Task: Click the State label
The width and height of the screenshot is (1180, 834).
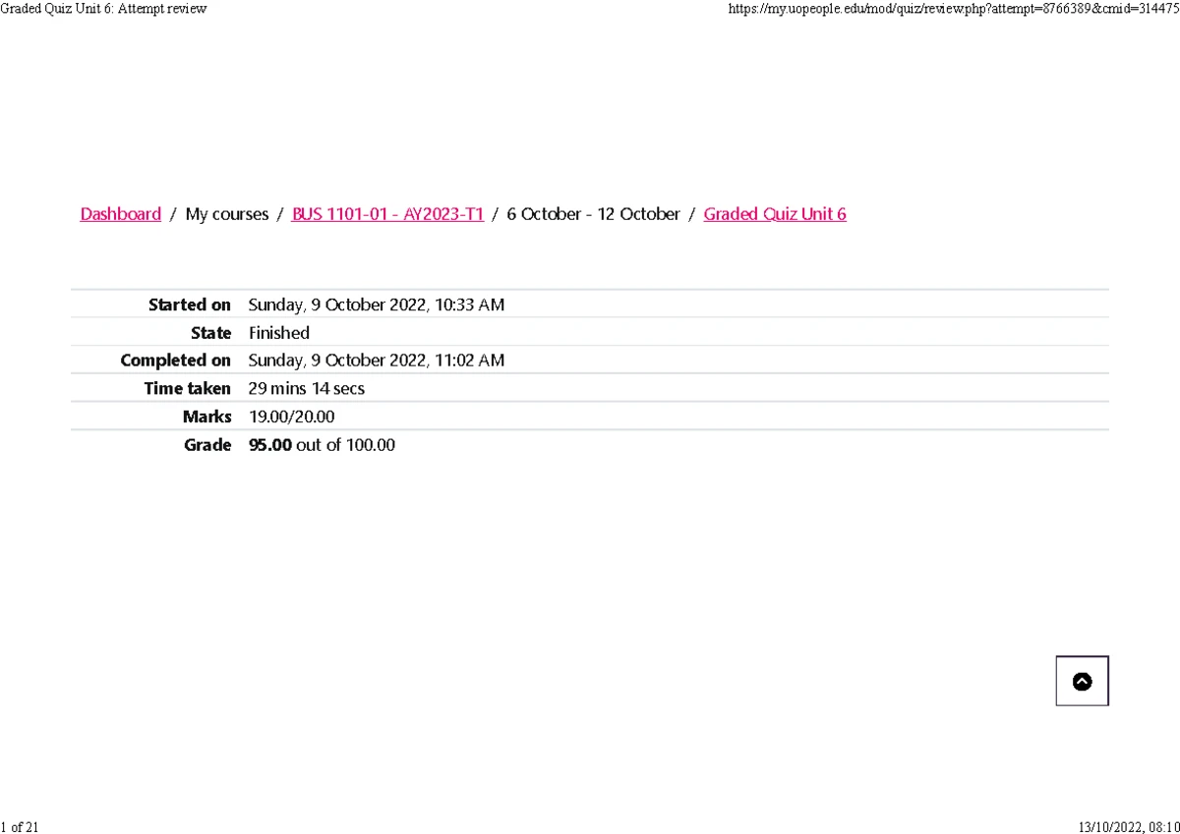Action: tap(211, 333)
